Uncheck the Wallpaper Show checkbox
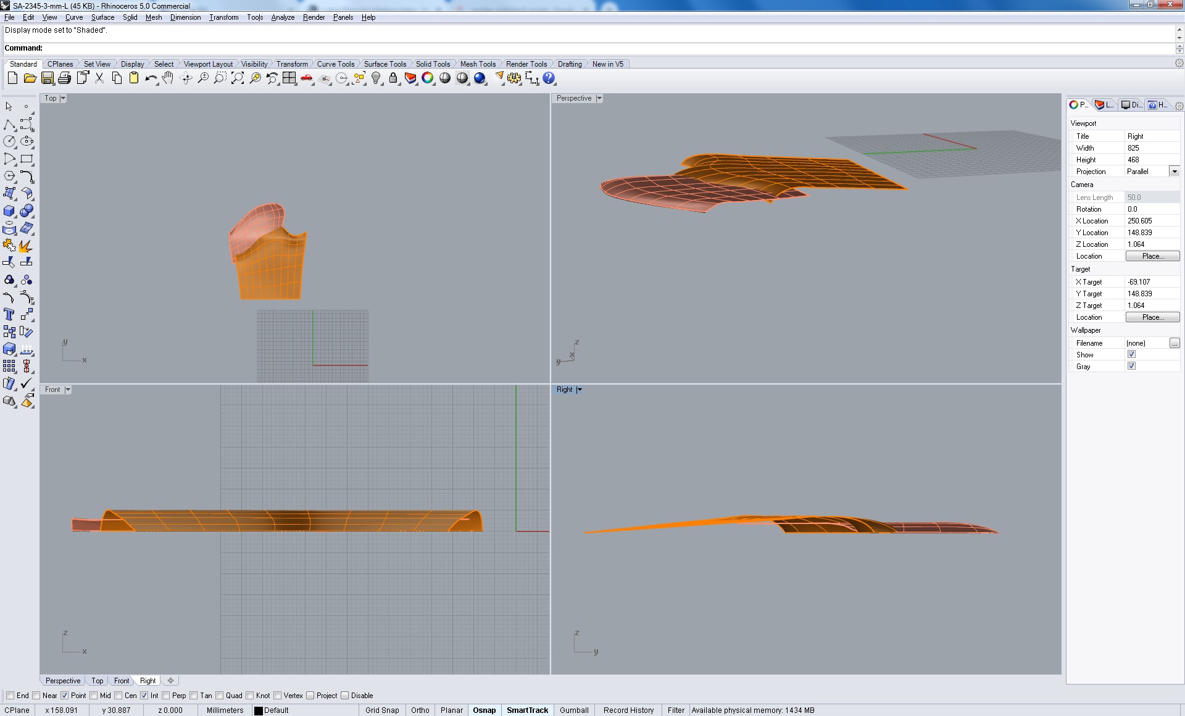Viewport: 1185px width, 716px height. click(x=1132, y=354)
